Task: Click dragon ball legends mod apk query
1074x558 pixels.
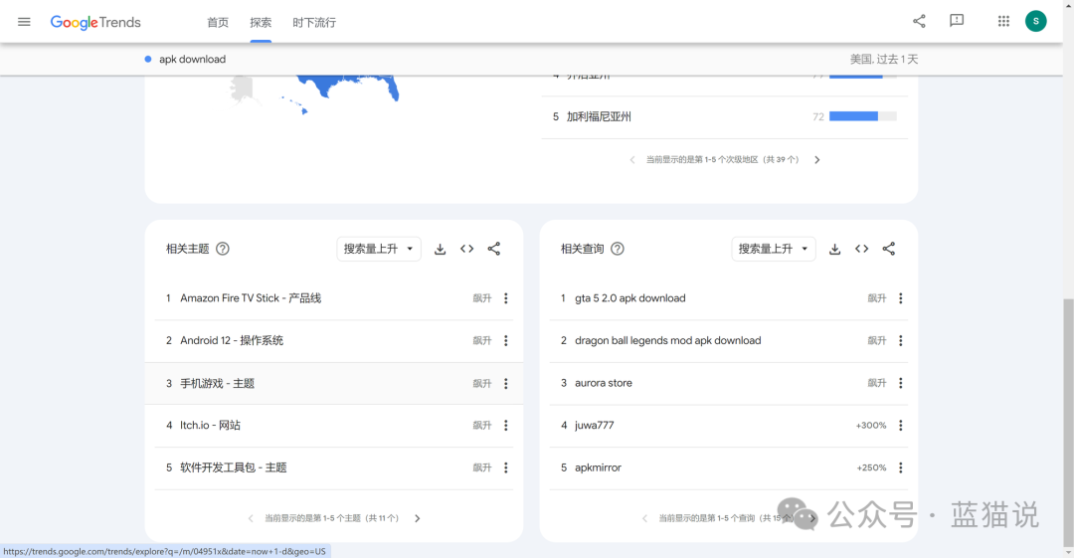Action: [668, 341]
